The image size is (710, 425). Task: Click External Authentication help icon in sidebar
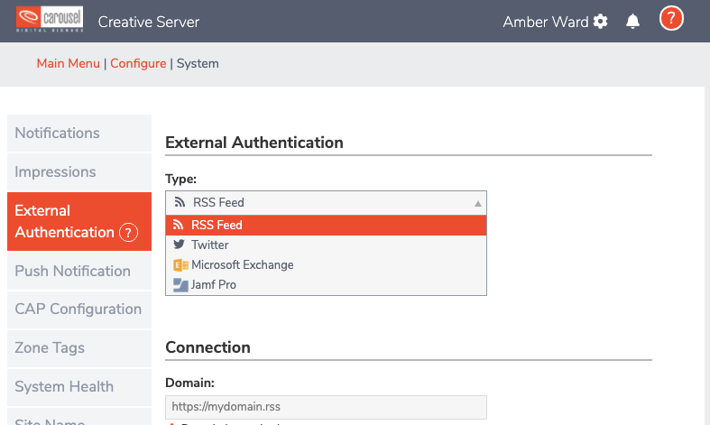128,233
